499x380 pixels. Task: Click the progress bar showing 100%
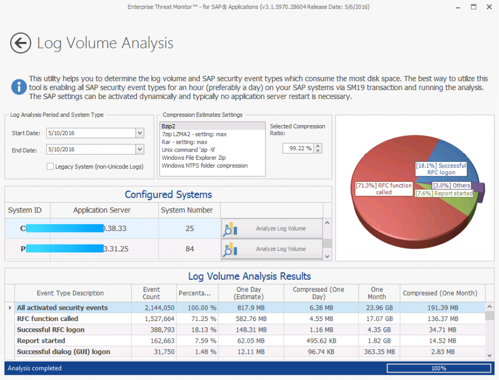[438, 368]
